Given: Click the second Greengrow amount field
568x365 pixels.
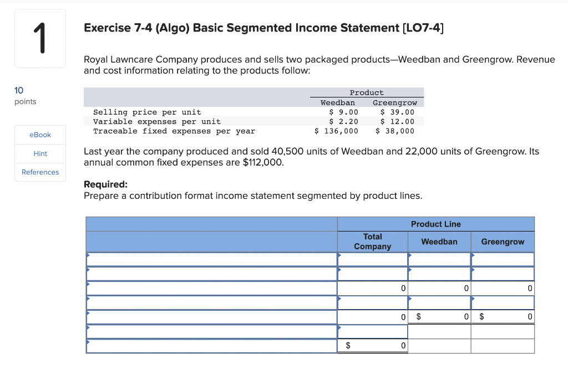Looking at the screenshot, I should pos(503,274).
